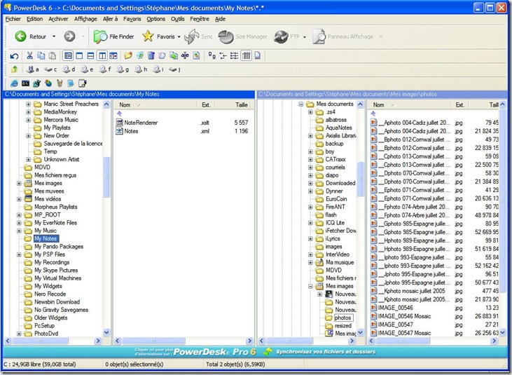
Task: Expand the MediaMonkey folder in tree
Action: coord(29,112)
